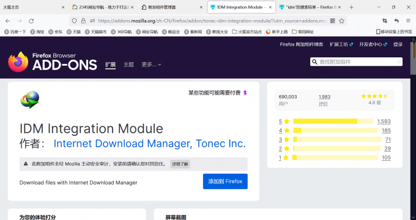Click the forward navigation arrow

click(x=20, y=21)
